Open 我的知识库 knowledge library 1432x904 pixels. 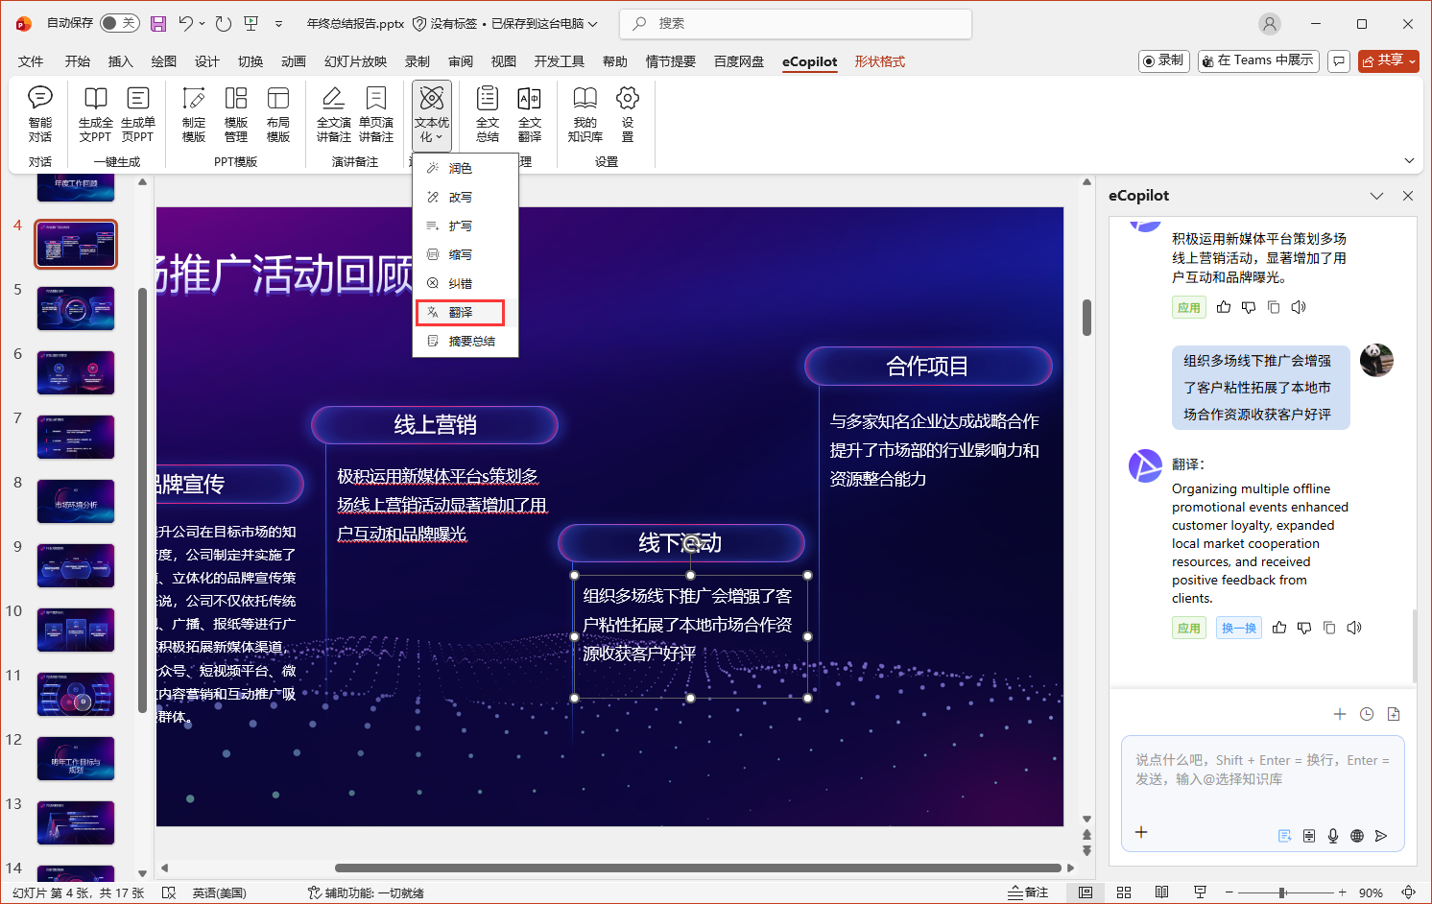(x=585, y=114)
